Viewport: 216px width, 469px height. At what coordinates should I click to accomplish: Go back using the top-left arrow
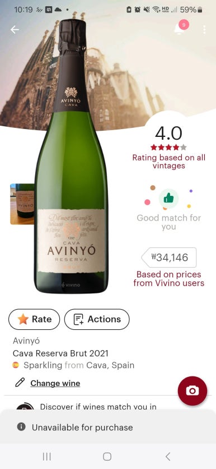(x=15, y=29)
